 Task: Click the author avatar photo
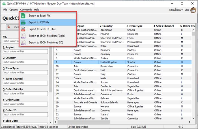(193, 10)
